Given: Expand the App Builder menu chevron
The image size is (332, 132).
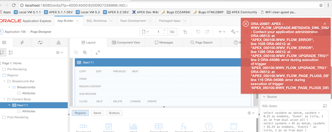Looking at the screenshot, I should pyautogui.click(x=77, y=21).
